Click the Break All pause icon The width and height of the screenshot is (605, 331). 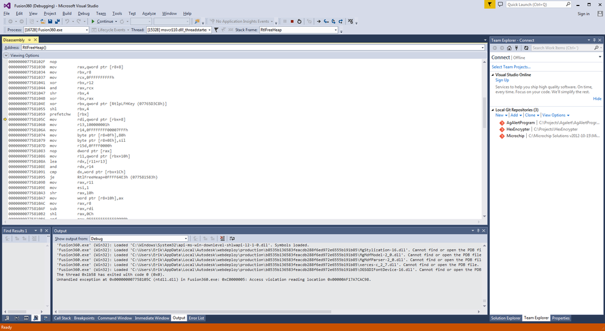click(285, 22)
